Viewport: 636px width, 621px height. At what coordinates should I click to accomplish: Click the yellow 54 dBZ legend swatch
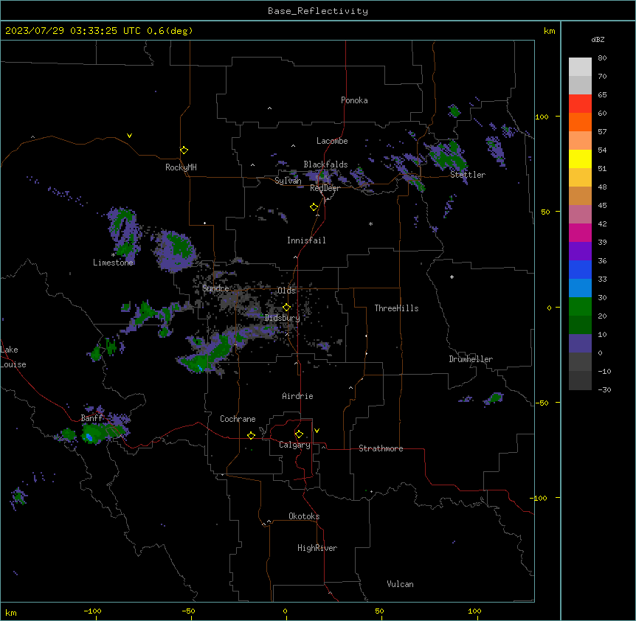point(580,159)
